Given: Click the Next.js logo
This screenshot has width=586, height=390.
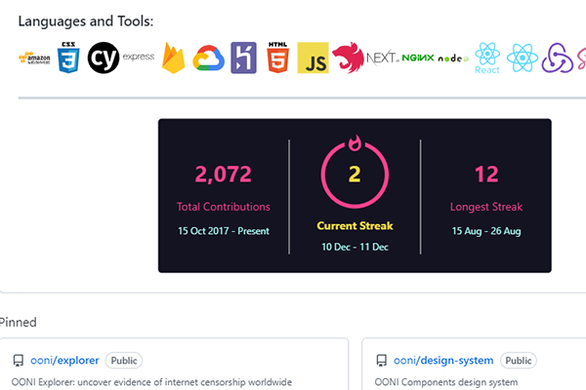Looking at the screenshot, I should click(382, 58).
